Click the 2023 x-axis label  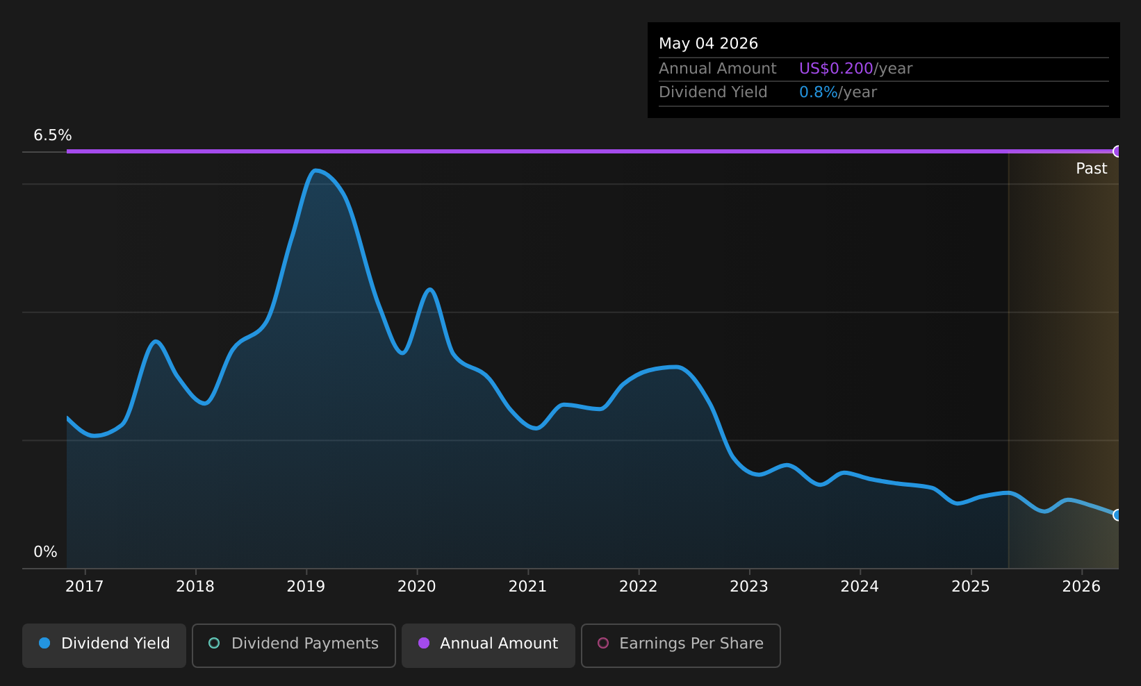pos(749,587)
